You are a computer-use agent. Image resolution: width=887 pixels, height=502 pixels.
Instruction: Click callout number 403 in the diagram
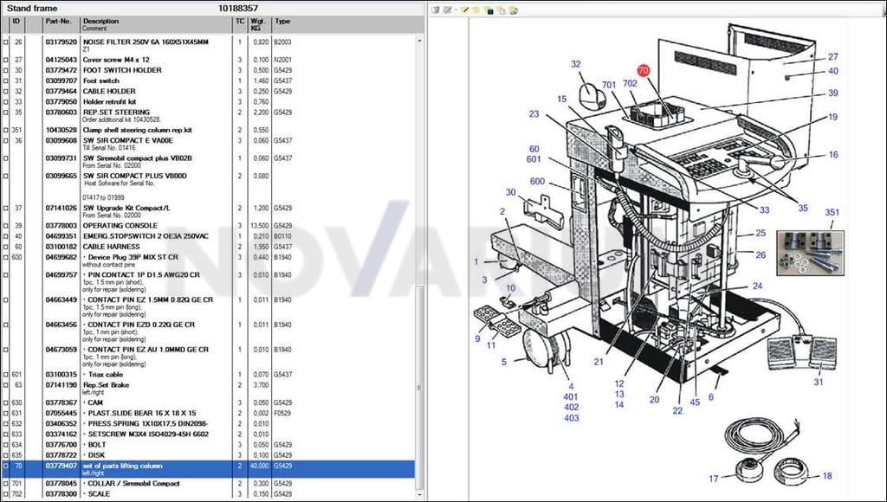coord(572,418)
